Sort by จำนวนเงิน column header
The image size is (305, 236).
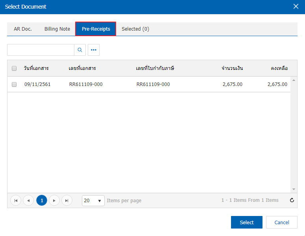[x=232, y=68]
